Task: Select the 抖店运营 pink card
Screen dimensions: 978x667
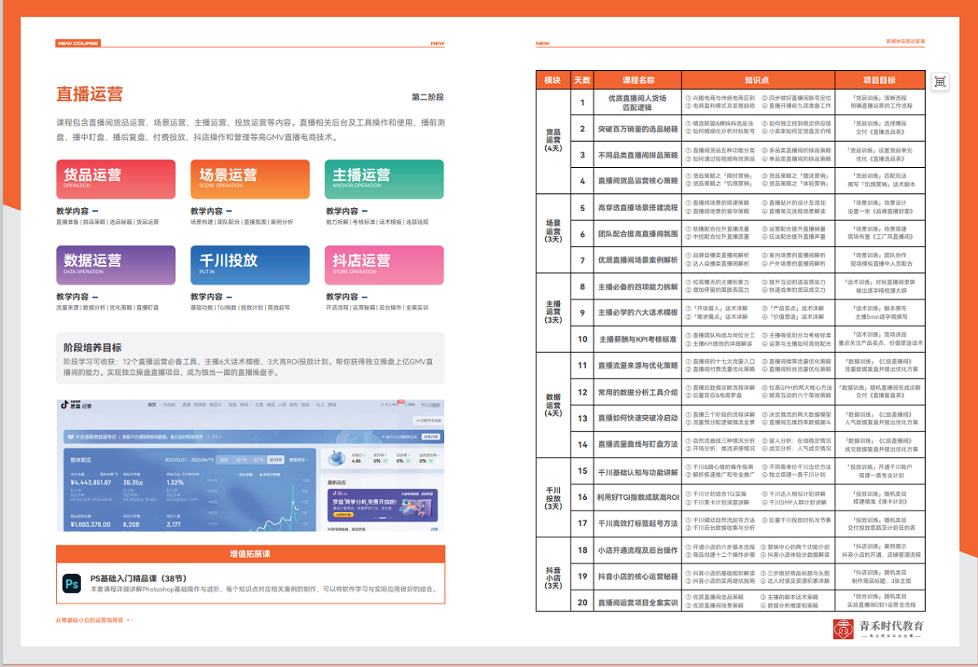Action: click(x=385, y=264)
